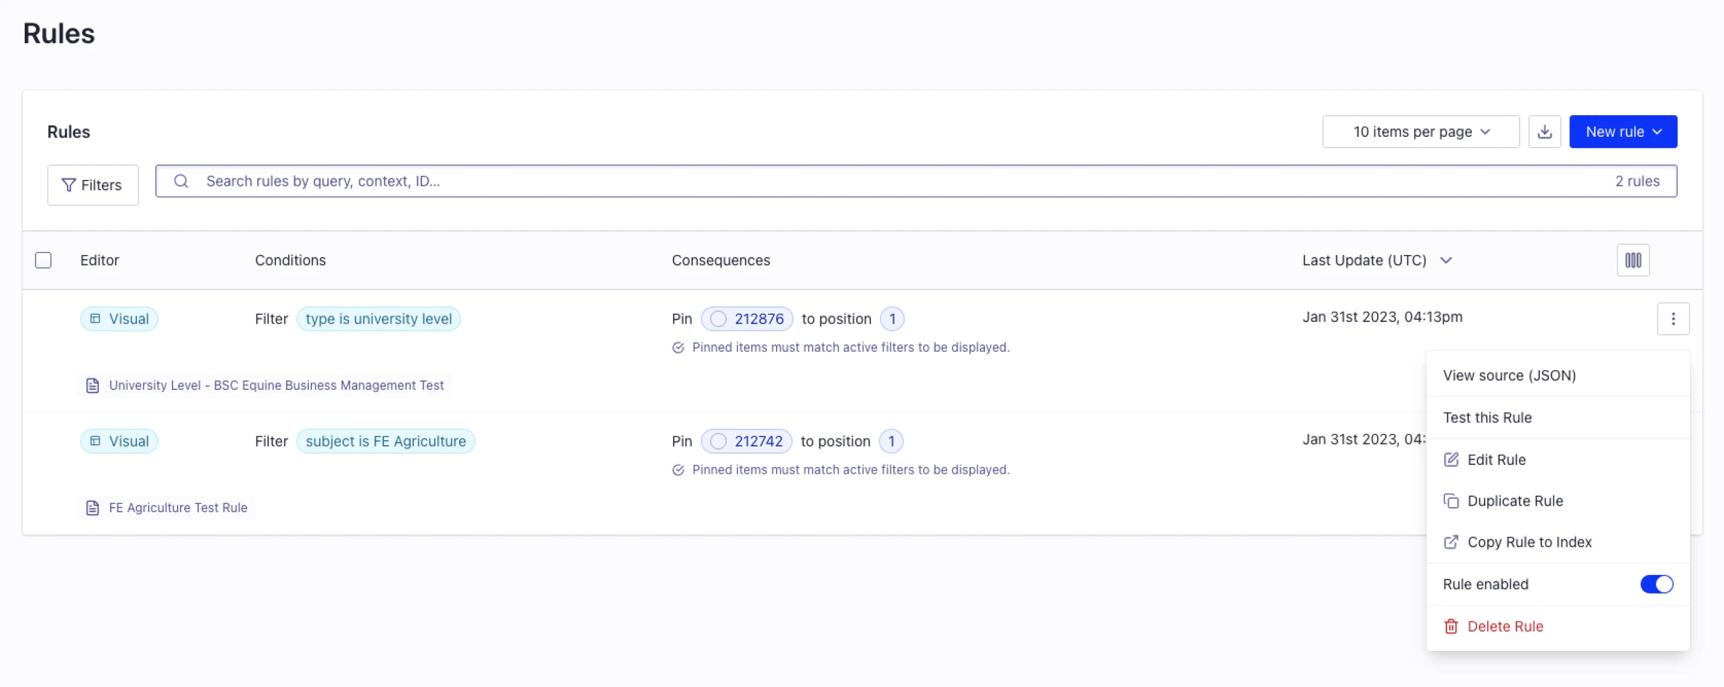Click inside the search rules input field
1724x687 pixels.
469,181
